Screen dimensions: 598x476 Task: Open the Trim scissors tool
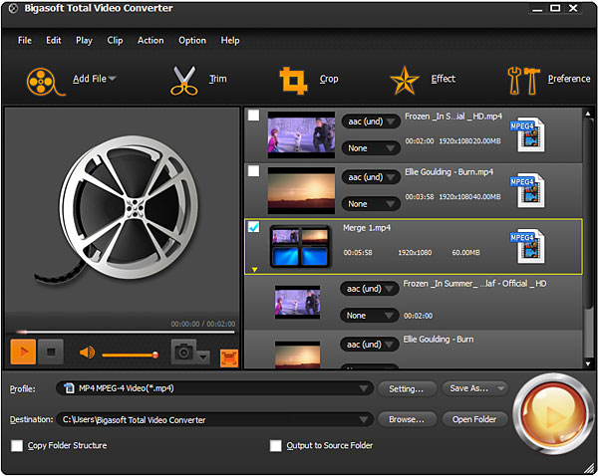(x=184, y=81)
